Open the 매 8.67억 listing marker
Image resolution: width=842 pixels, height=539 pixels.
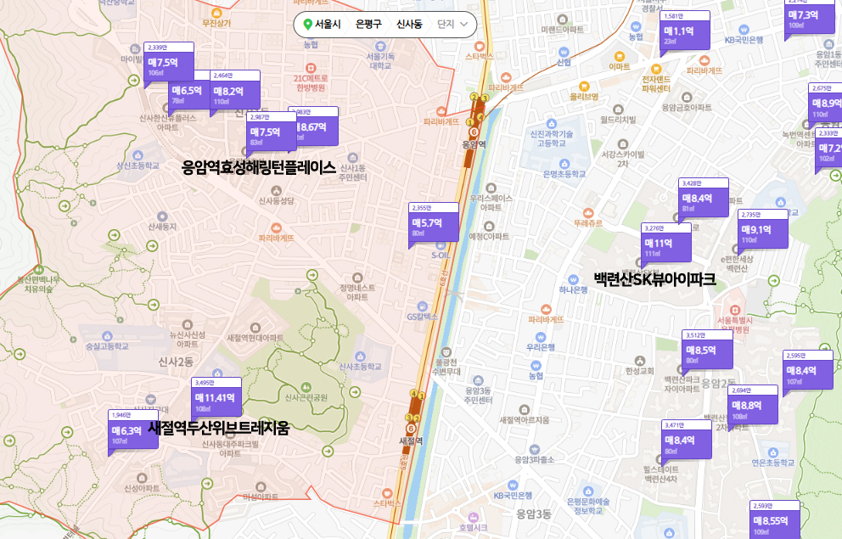317,128
